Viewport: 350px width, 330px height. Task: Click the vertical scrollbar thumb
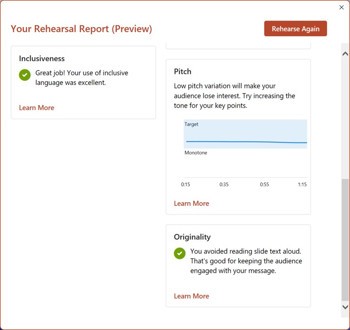(345, 238)
